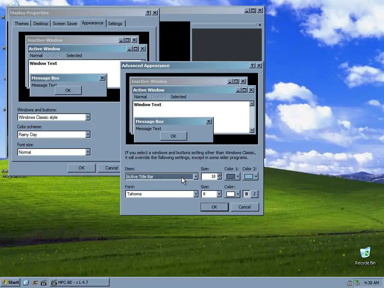Click Help button in Display Properties title bar
This screenshot has width=384, height=288.
coord(148,13)
